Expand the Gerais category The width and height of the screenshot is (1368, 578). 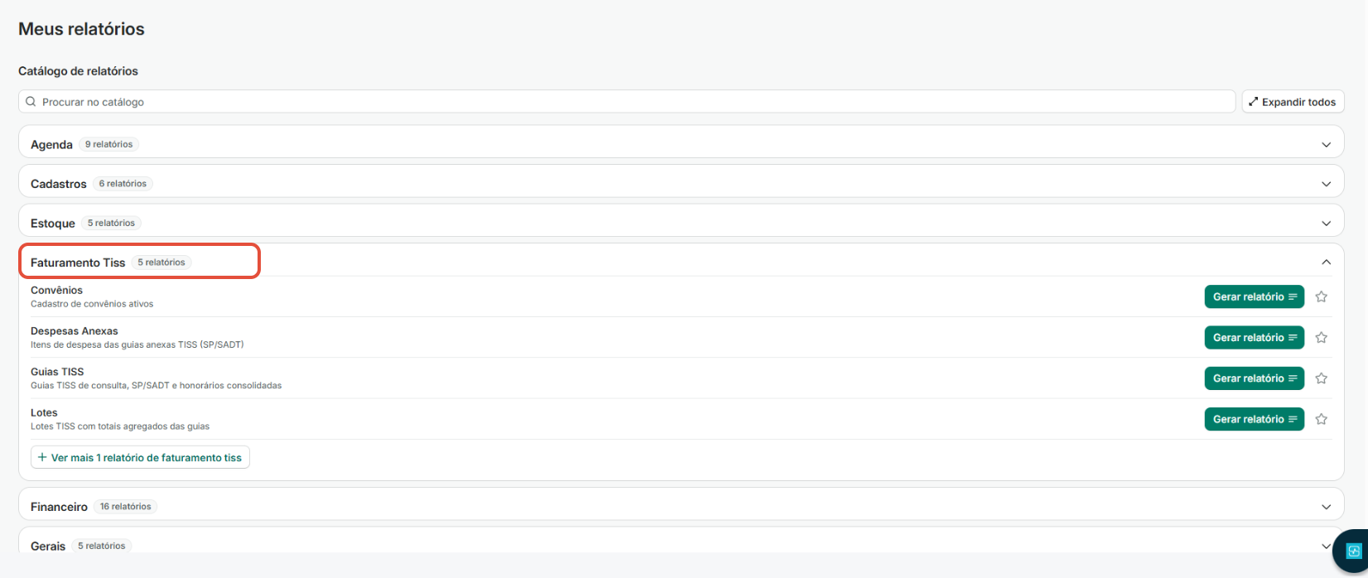point(1326,546)
